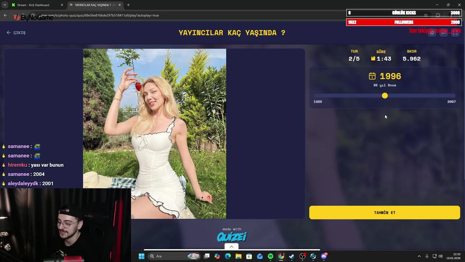Open the browser extensions puzzle icon

438,15
